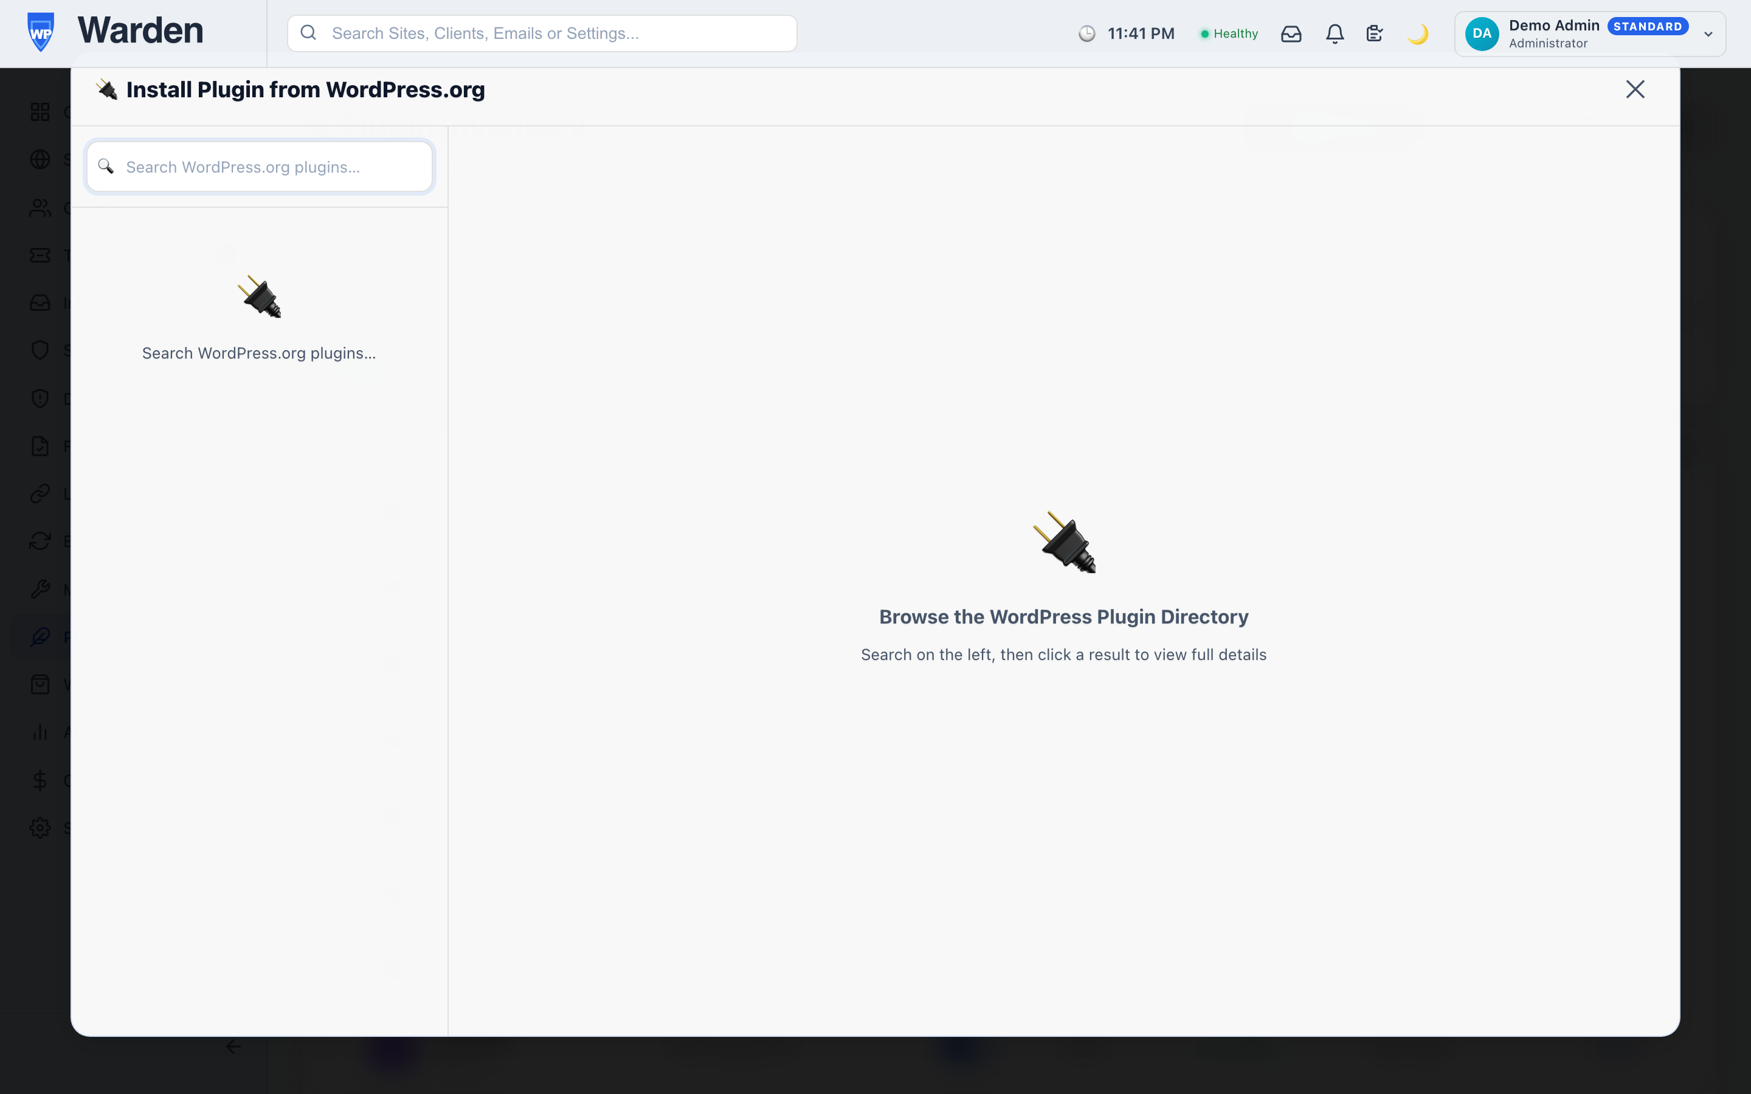Open the notes clipboard icon in header
The image size is (1751, 1094).
point(1375,33)
